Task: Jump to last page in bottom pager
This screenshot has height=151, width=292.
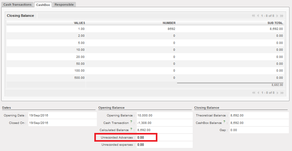Action: pyautogui.click(x=282, y=93)
